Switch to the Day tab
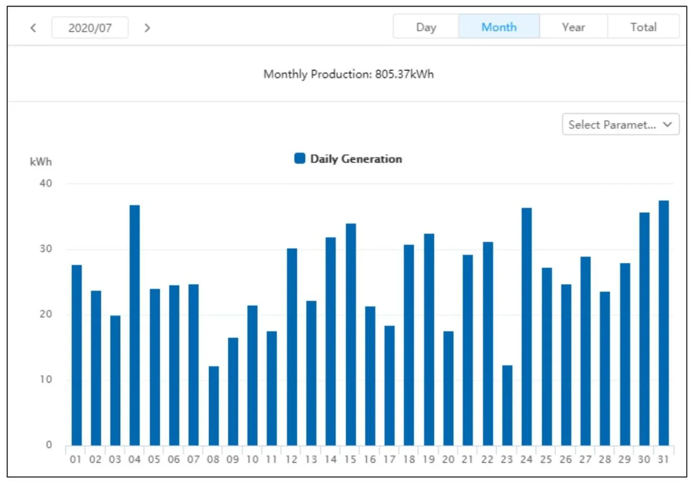Viewport: 695px width, 482px height. coord(426,27)
